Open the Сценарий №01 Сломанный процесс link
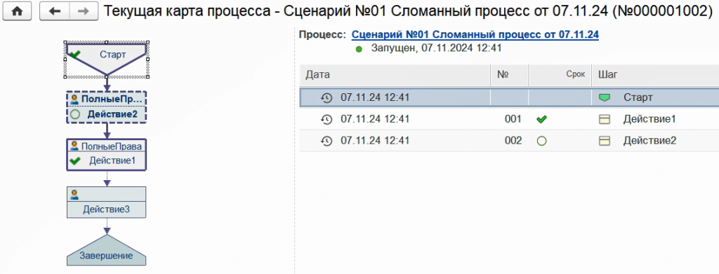 [x=475, y=34]
